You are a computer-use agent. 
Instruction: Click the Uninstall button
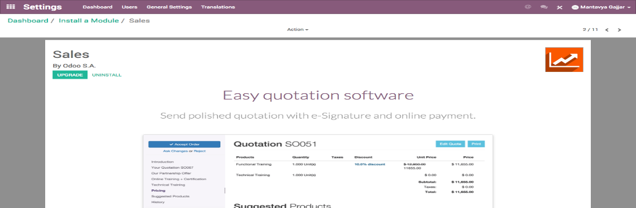tap(107, 75)
